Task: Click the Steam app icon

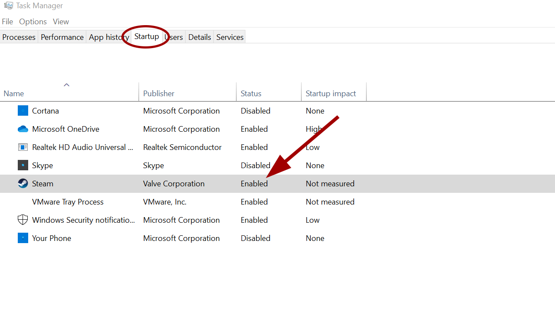Action: pyautogui.click(x=23, y=184)
